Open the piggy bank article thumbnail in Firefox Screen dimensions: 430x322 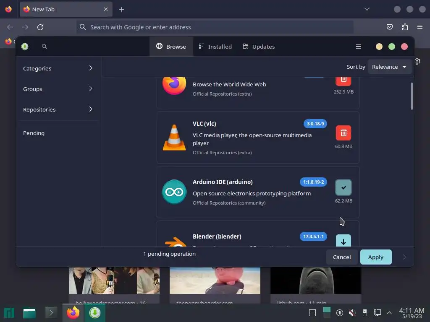pos(215,280)
